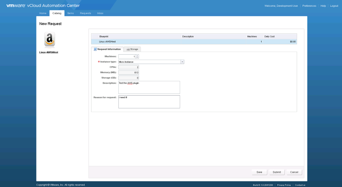This screenshot has height=187, width=342.
Task: Click the Welcome, Development User text
Action: [281, 6]
